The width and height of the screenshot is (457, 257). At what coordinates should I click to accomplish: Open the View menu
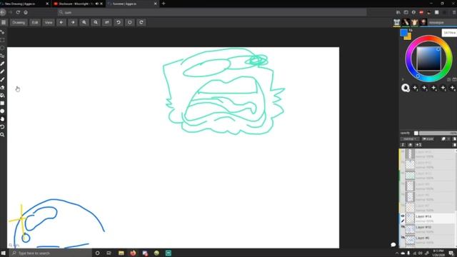tap(49, 22)
